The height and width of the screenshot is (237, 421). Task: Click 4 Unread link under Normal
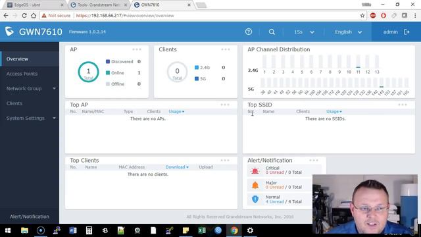point(274,202)
